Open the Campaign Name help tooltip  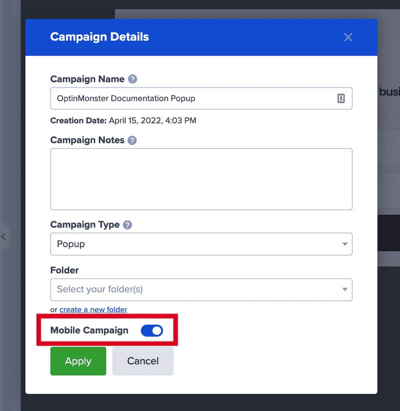pos(133,79)
